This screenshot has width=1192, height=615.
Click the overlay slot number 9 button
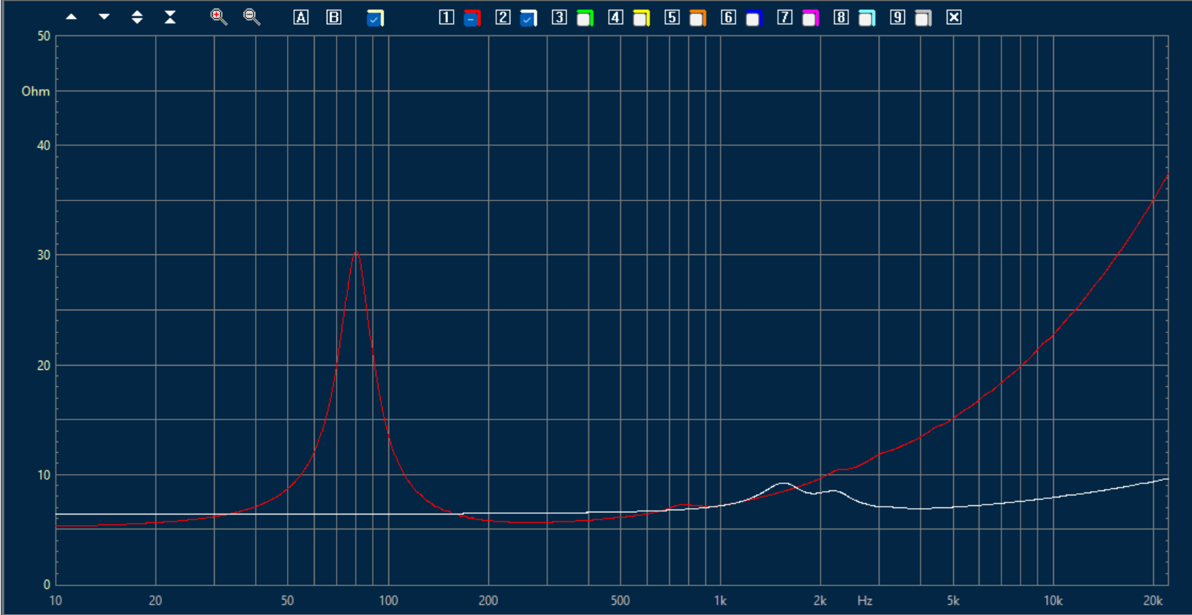pyautogui.click(x=897, y=17)
